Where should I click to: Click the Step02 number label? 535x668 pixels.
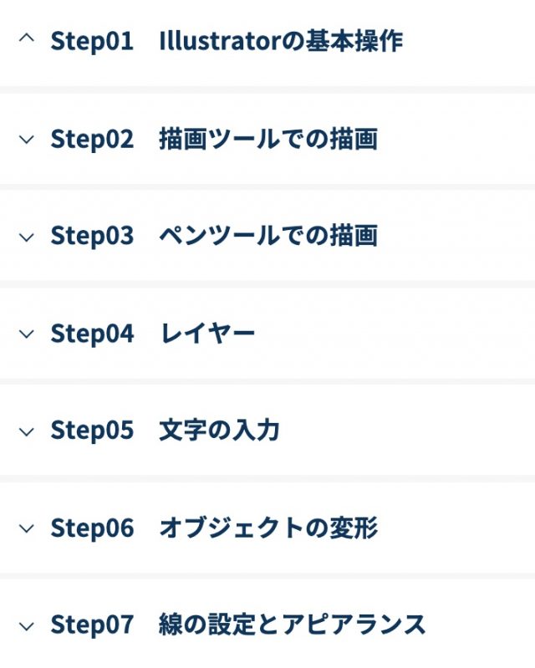pyautogui.click(x=92, y=139)
